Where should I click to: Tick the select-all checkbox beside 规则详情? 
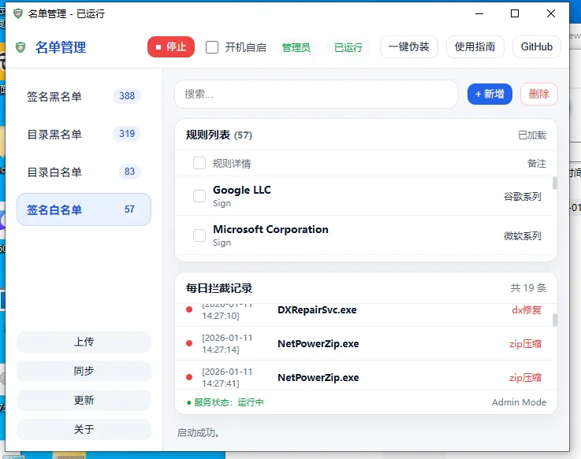point(199,163)
